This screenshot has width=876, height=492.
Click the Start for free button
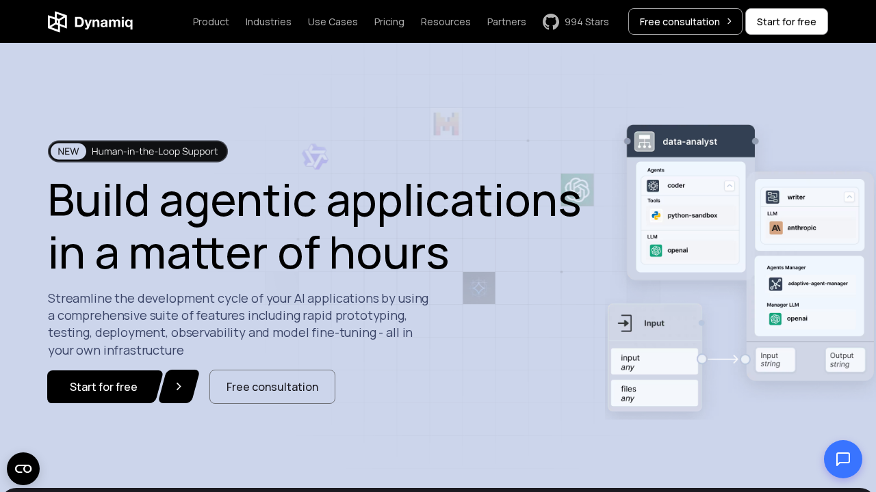[103, 387]
